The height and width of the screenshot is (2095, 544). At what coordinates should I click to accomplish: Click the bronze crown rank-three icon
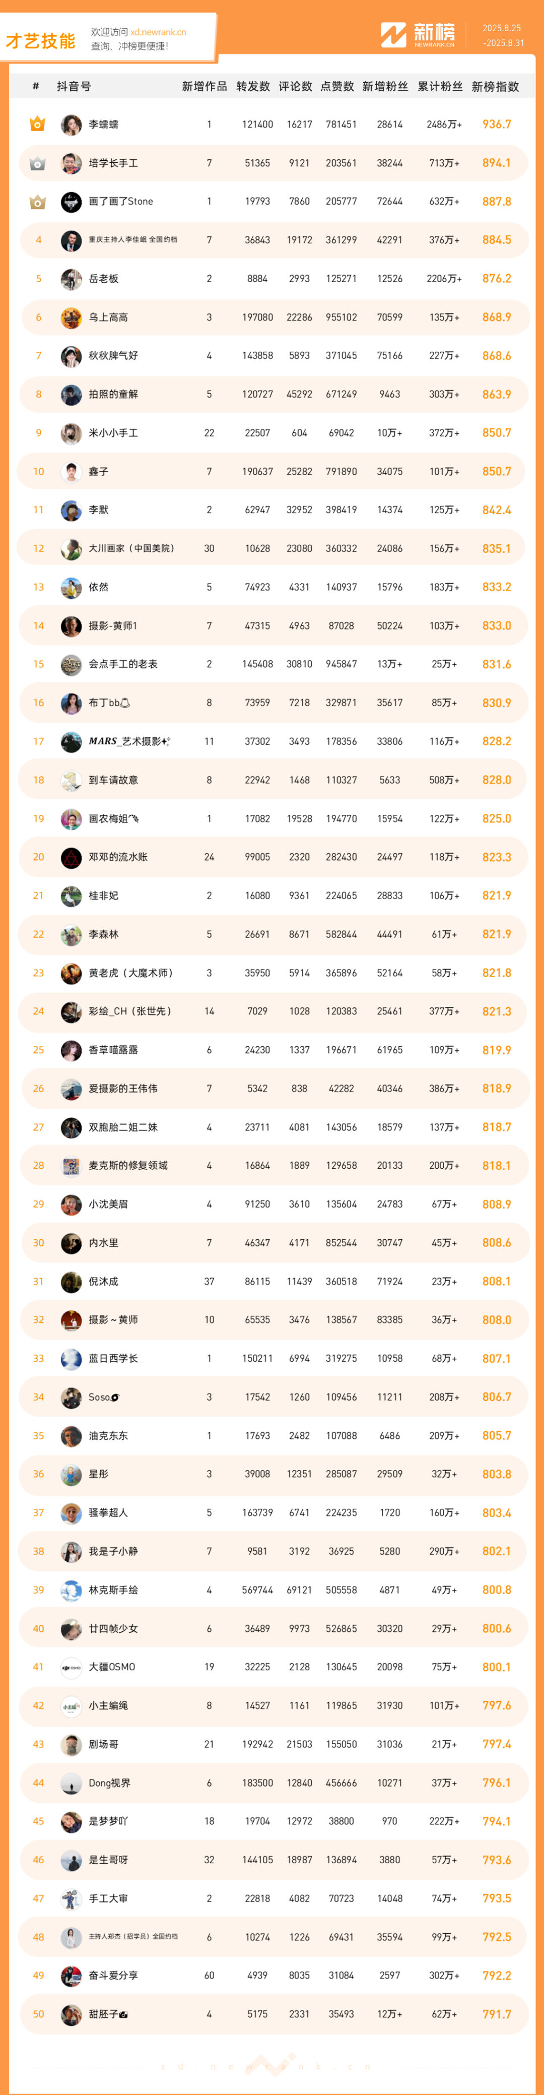(x=37, y=202)
